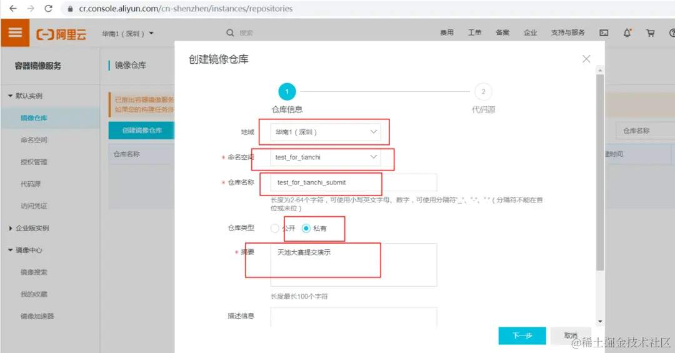This screenshot has height=353, width=675.
Task: Select step 2 代码源 circle
Action: pyautogui.click(x=483, y=92)
